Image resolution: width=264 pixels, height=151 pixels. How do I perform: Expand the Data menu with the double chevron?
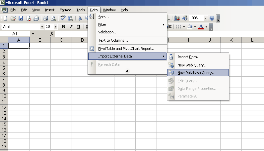tap(127, 71)
